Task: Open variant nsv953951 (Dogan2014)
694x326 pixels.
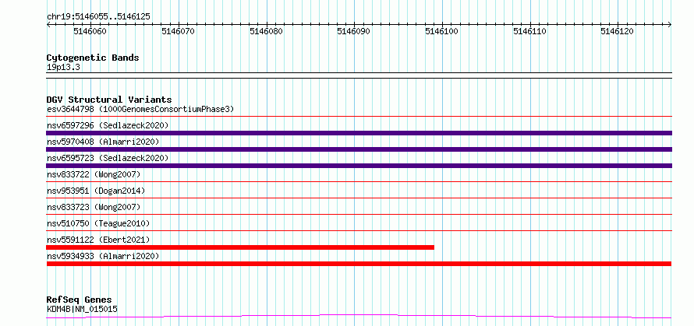Action: (x=96, y=191)
